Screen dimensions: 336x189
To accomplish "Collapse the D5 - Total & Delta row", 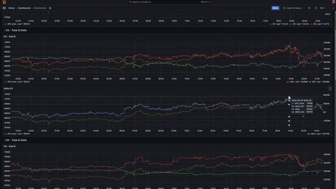I will pos(15,140).
